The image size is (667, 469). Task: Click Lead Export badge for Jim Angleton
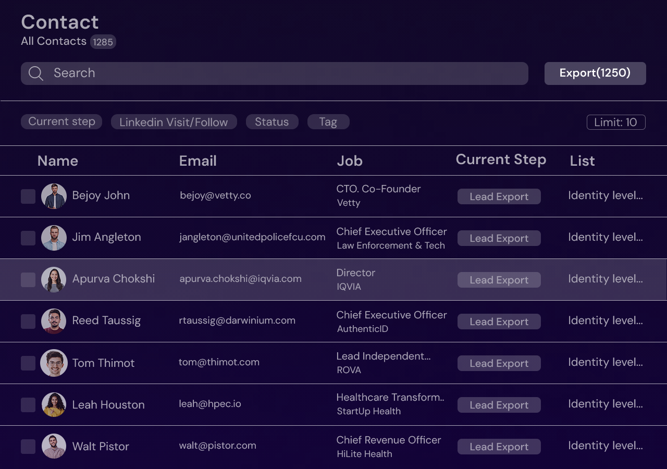499,238
